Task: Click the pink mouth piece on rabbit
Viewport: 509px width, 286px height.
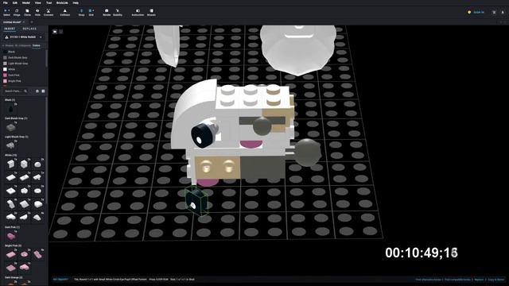Action: (x=251, y=145)
